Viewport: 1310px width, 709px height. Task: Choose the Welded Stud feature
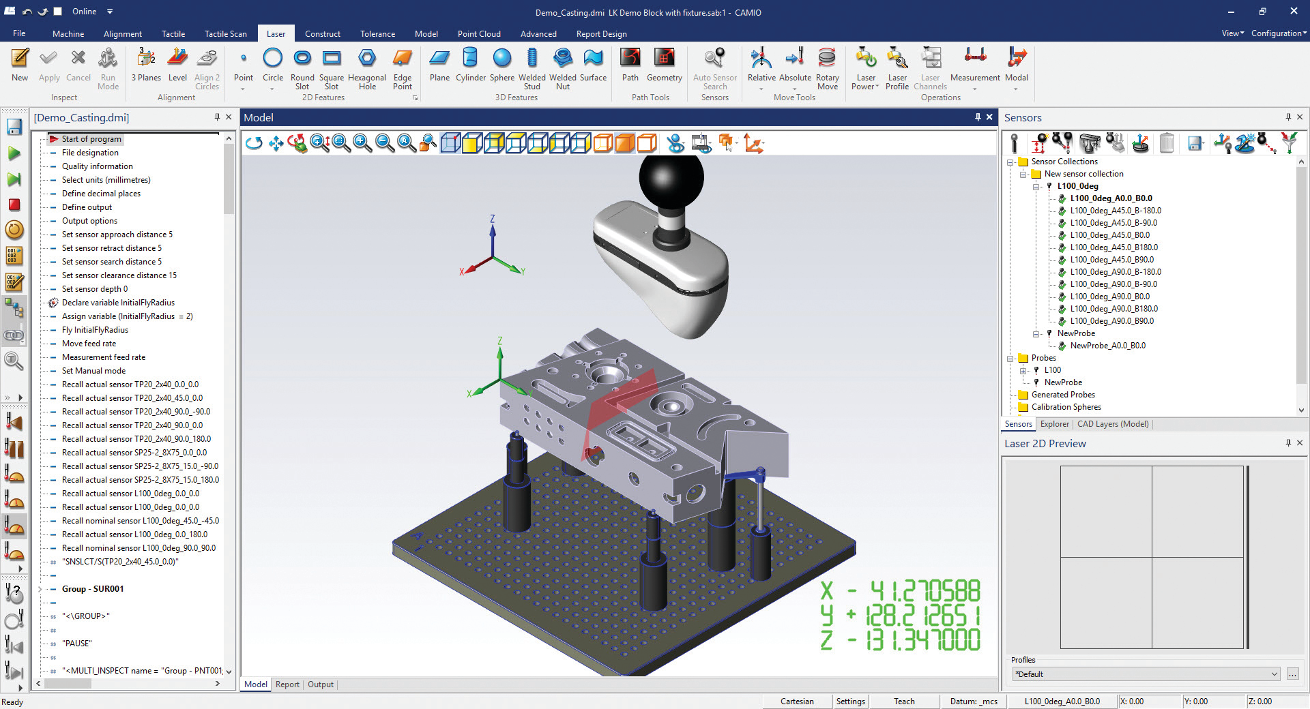point(532,69)
